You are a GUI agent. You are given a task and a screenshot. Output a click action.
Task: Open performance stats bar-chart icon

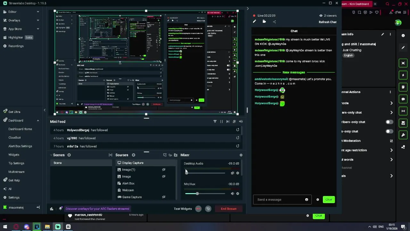tap(52, 209)
